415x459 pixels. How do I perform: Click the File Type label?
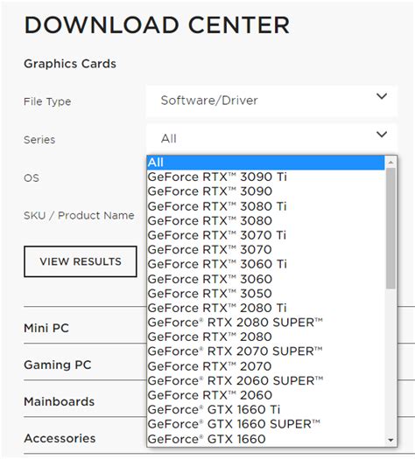[47, 101]
